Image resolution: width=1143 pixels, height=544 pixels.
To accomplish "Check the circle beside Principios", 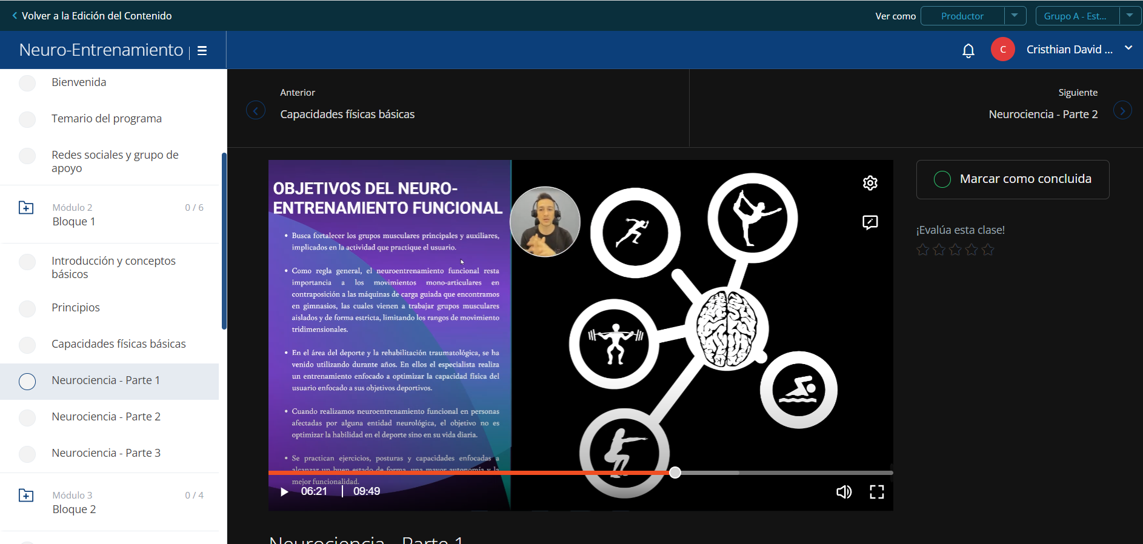I will (27, 308).
